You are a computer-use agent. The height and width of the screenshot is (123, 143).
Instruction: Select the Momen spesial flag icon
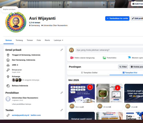129,58
